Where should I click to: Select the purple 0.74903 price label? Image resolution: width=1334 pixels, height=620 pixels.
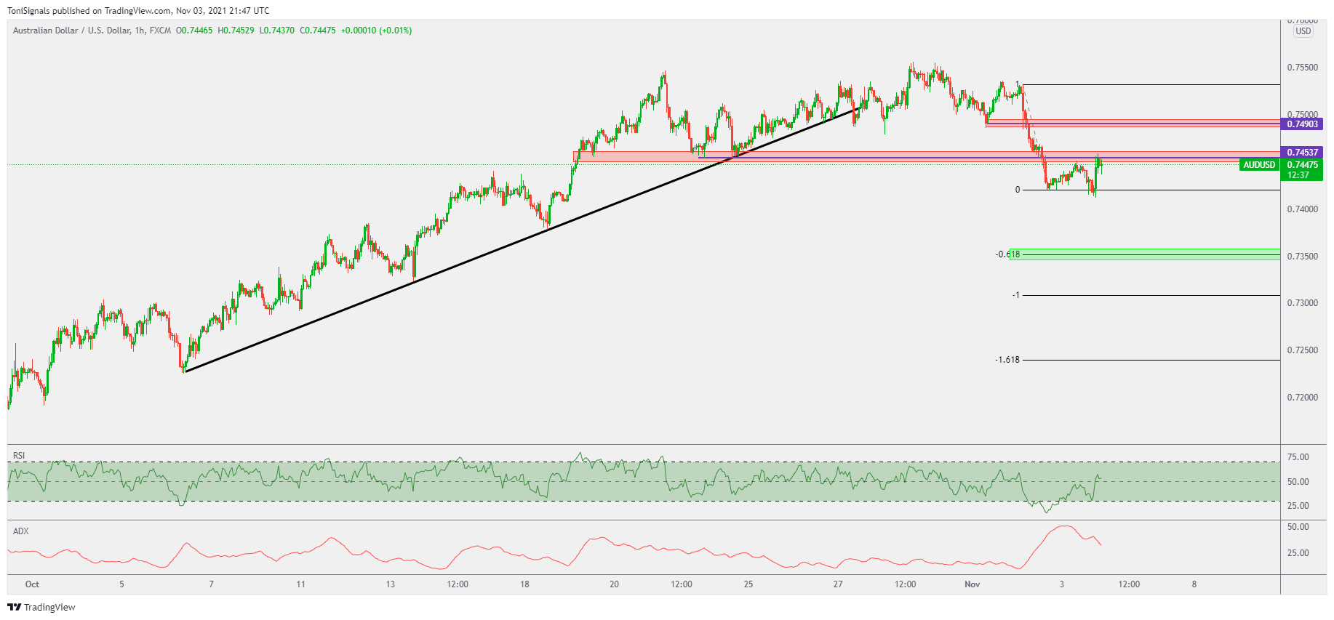coord(1302,124)
